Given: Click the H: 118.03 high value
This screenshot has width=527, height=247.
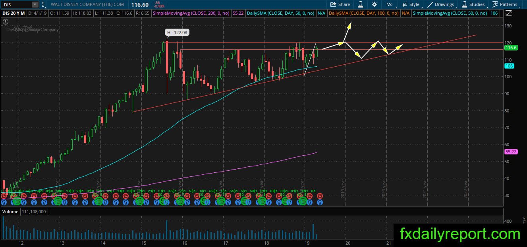Looking at the screenshot, I should pos(81,13).
